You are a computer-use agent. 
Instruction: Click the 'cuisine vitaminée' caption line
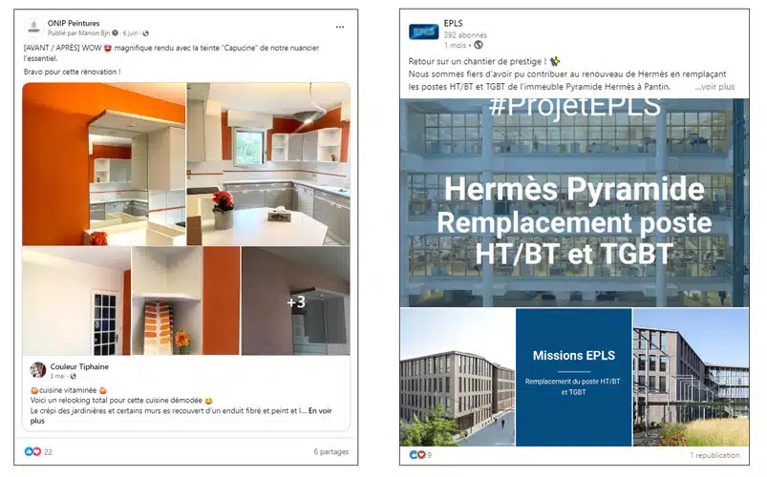pos(69,390)
